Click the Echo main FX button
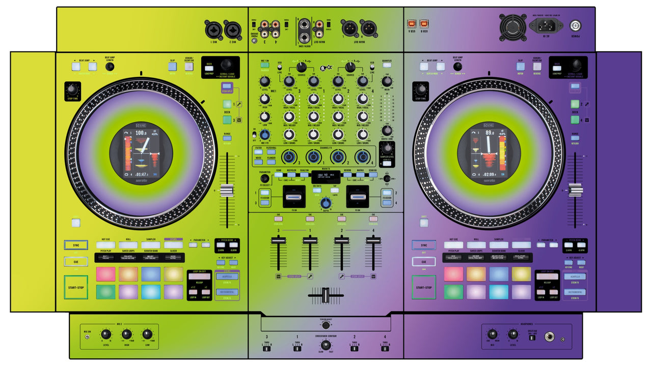This screenshot has width=652, height=367. tap(279, 175)
